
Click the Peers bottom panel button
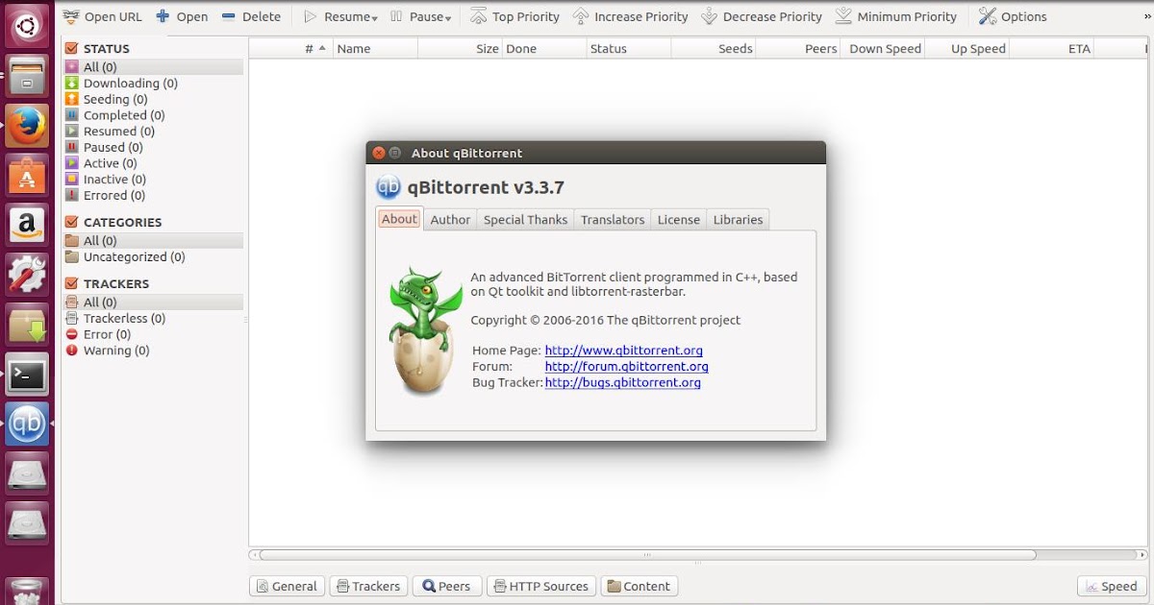coord(446,586)
